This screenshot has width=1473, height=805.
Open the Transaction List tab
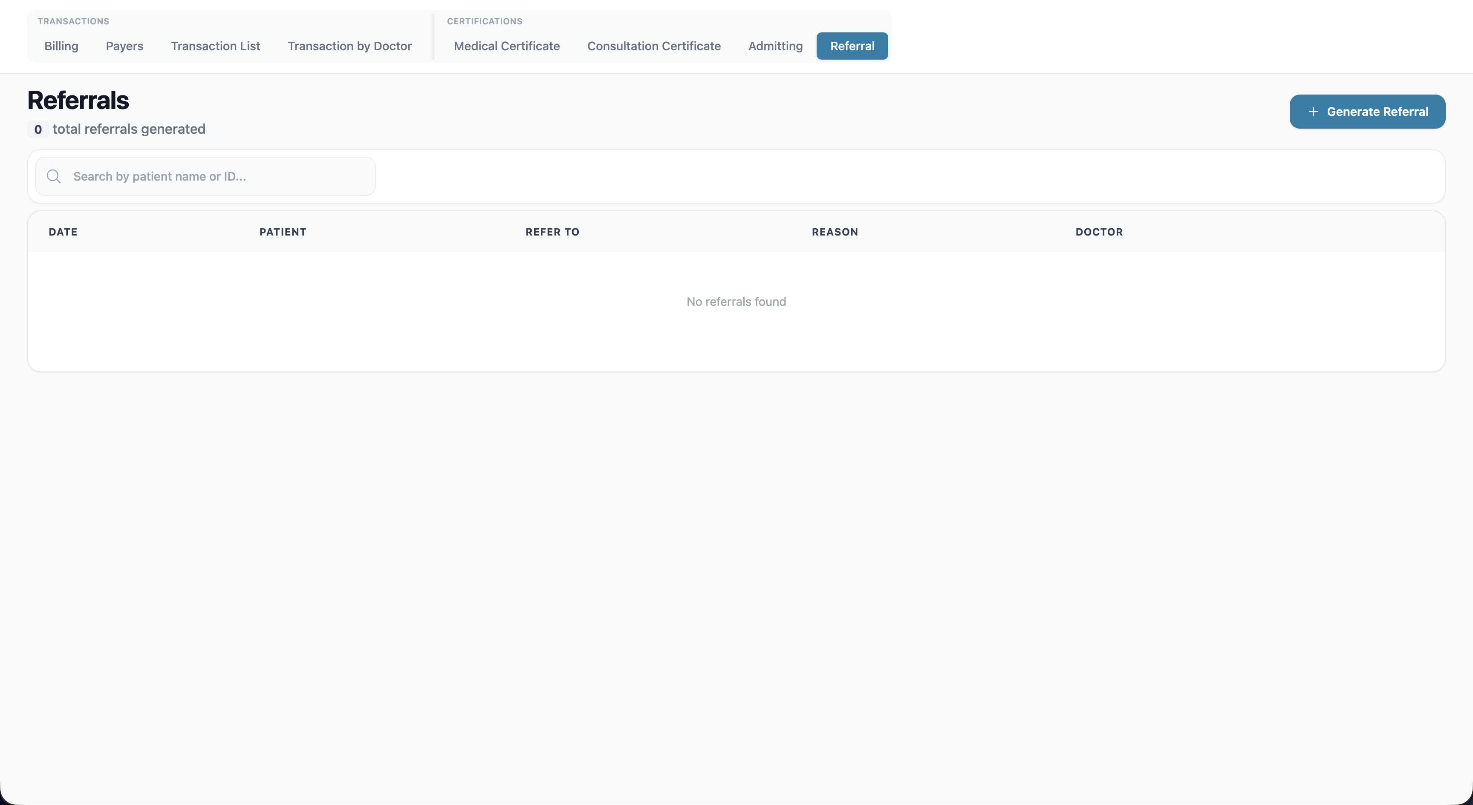pos(216,46)
